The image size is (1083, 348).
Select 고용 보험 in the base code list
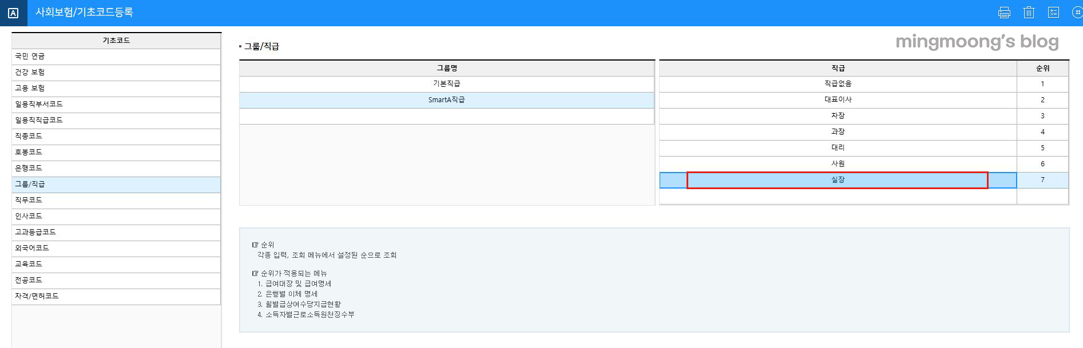116,89
